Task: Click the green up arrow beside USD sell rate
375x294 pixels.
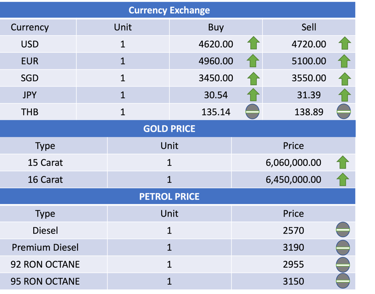Action: (345, 44)
